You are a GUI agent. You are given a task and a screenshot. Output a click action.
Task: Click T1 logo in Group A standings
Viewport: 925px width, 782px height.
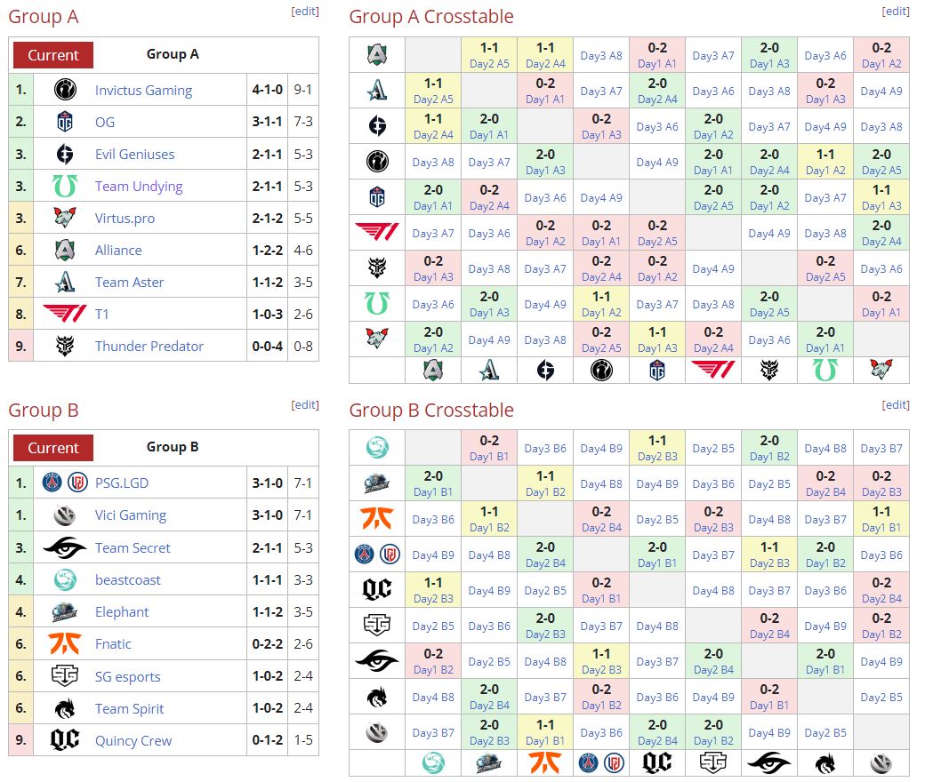tap(65, 314)
